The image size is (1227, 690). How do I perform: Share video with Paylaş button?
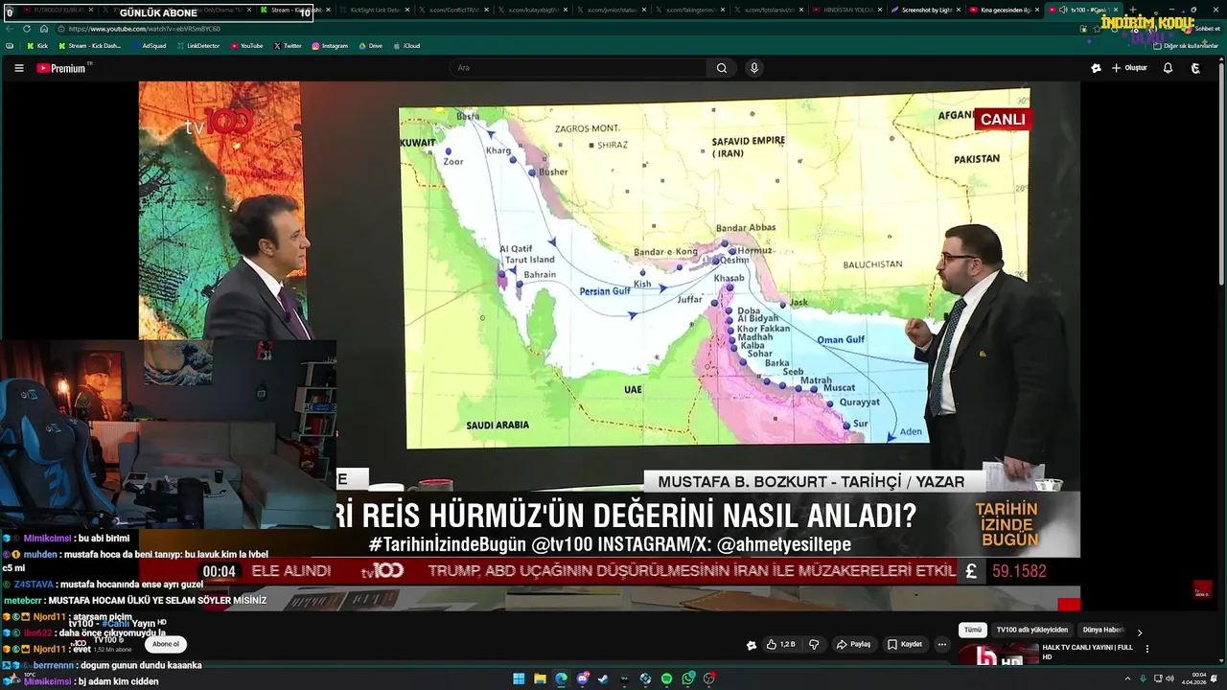coord(852,645)
